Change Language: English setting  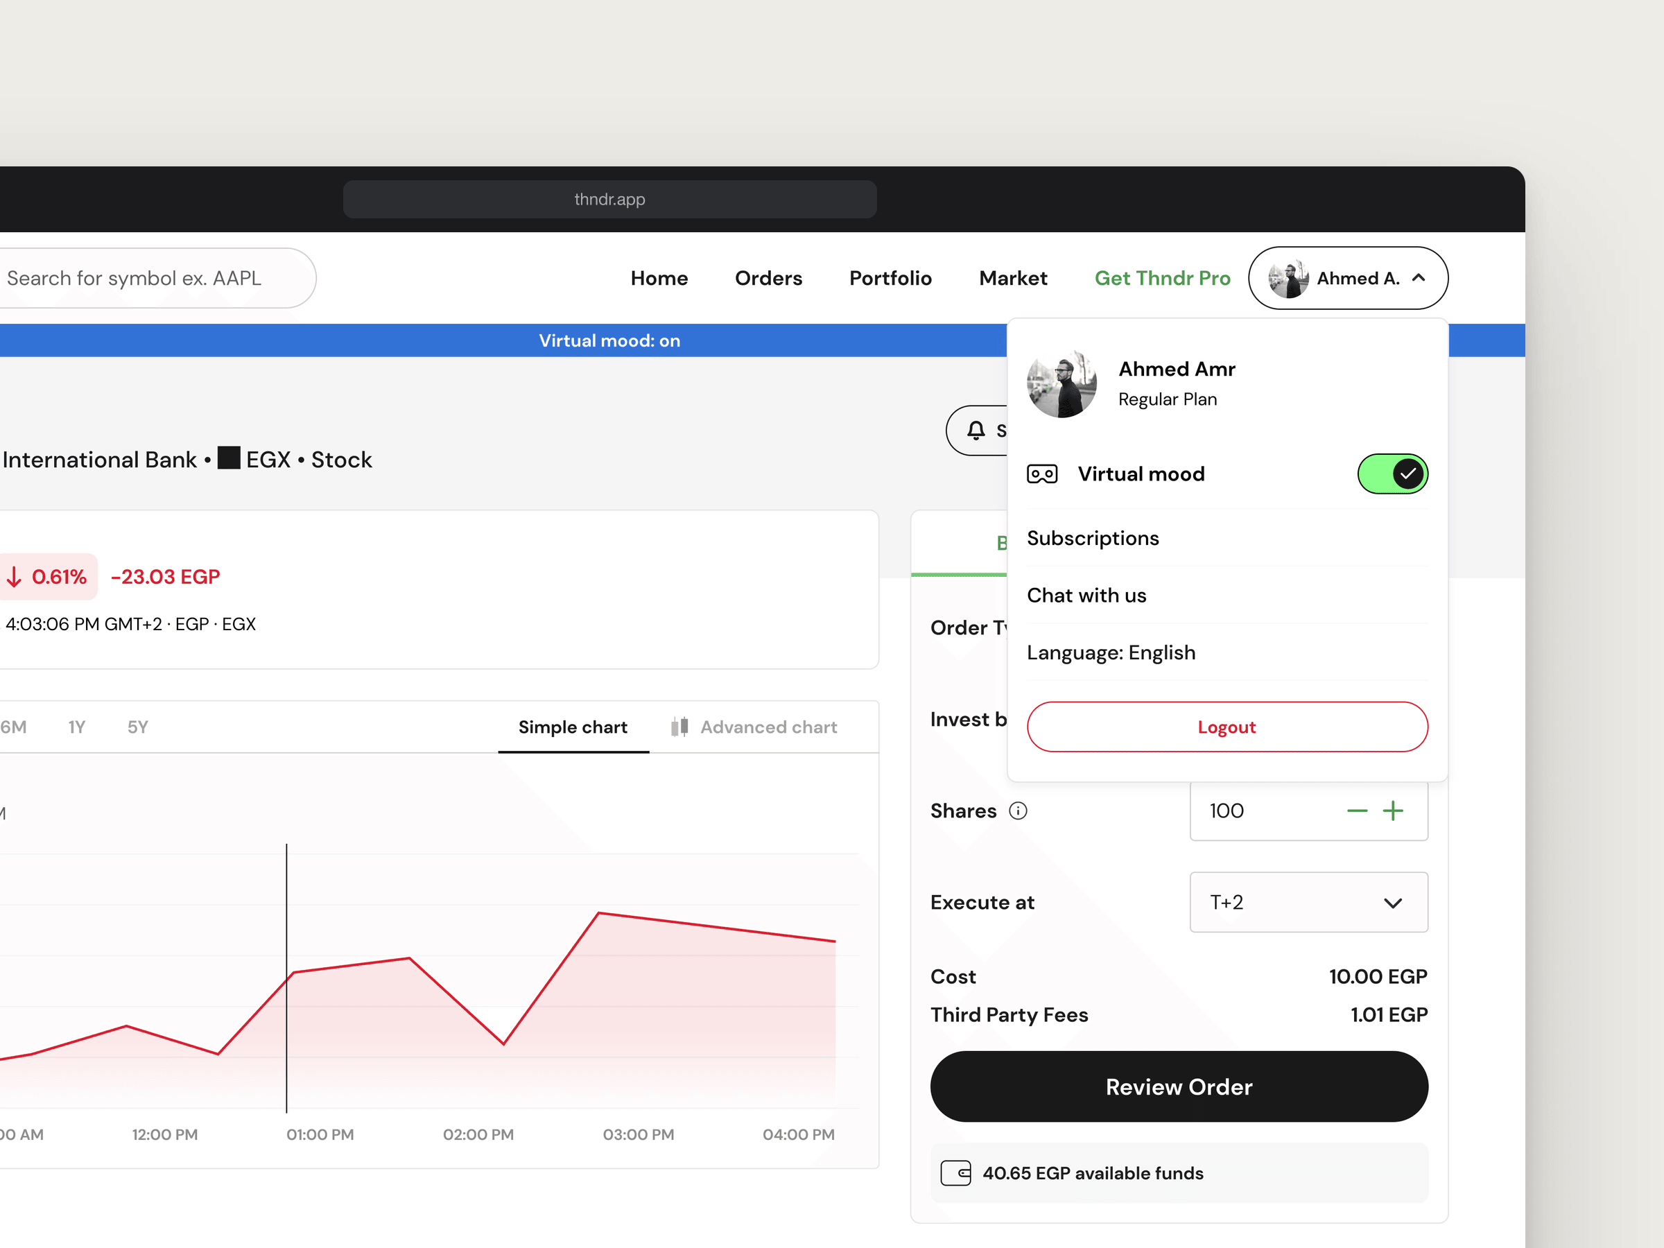click(1227, 652)
